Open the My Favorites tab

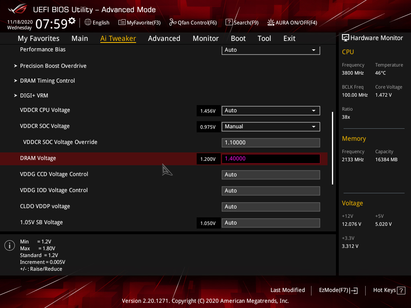[x=39, y=38]
